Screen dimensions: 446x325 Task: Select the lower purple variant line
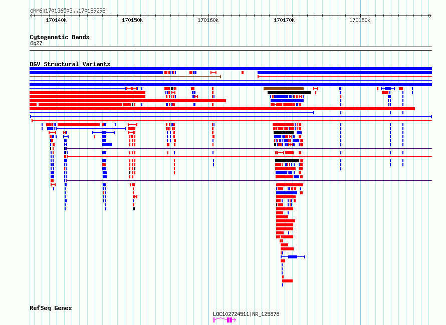(249, 181)
